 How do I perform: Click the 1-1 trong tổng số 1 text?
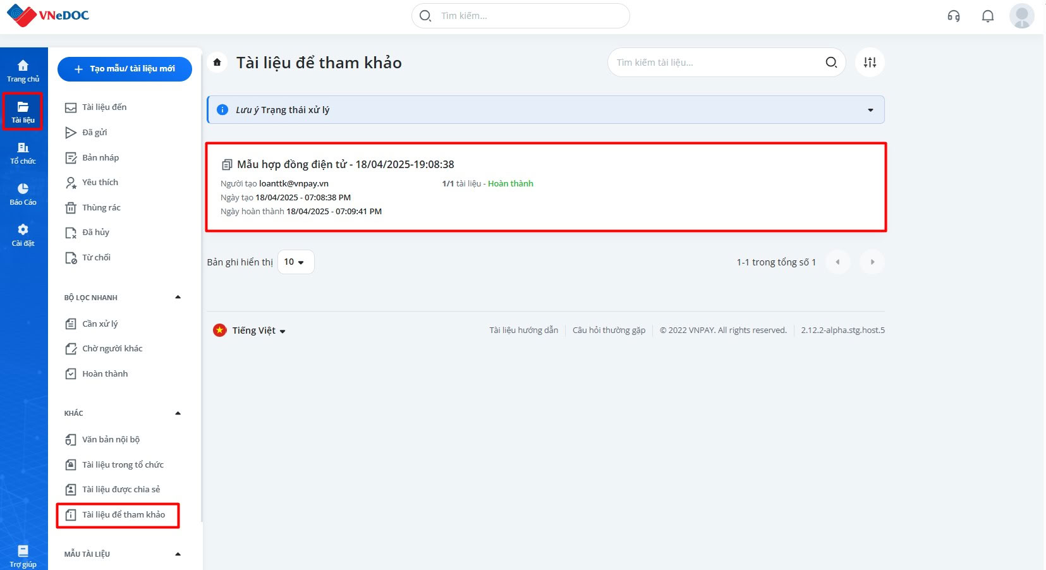coord(776,262)
